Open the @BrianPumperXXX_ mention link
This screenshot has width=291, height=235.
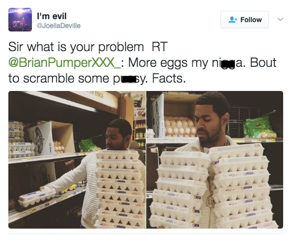(x=64, y=62)
